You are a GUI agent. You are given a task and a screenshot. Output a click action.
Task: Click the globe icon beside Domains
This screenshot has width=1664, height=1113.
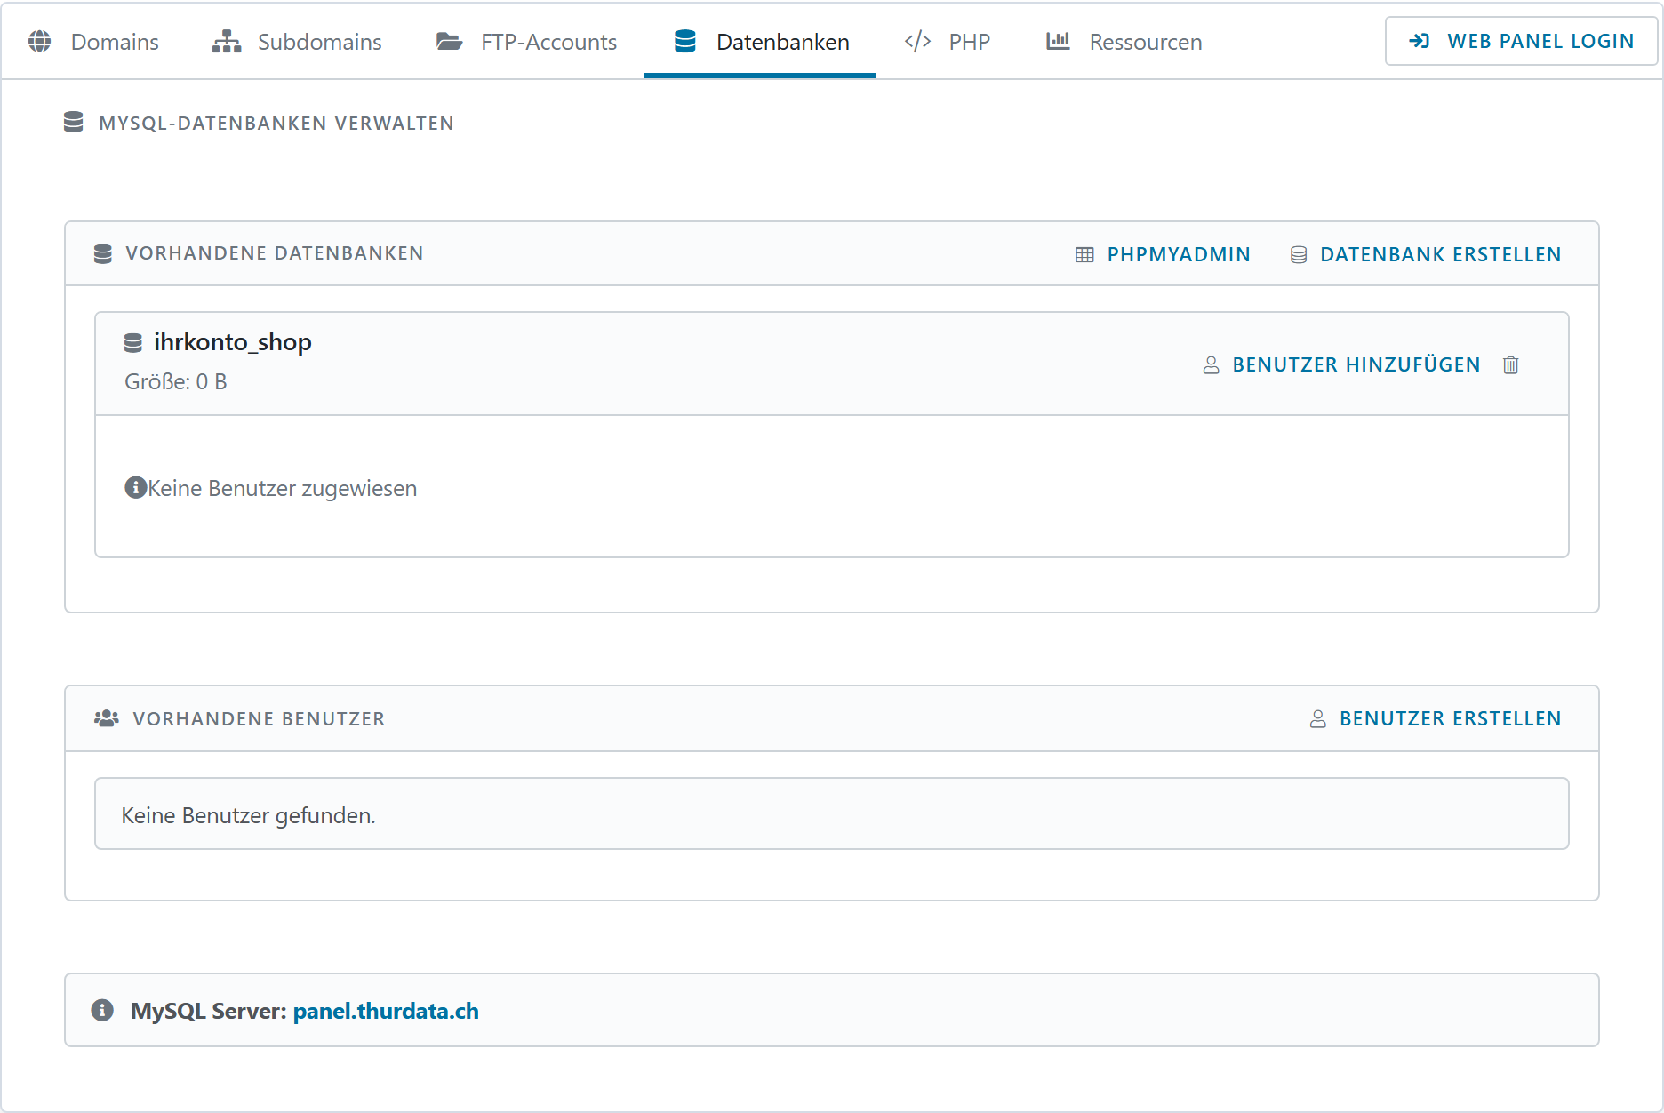point(40,41)
